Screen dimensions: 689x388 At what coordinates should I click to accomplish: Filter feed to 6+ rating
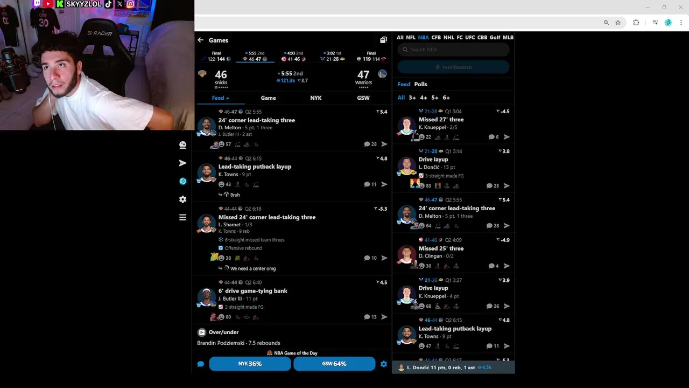(446, 98)
